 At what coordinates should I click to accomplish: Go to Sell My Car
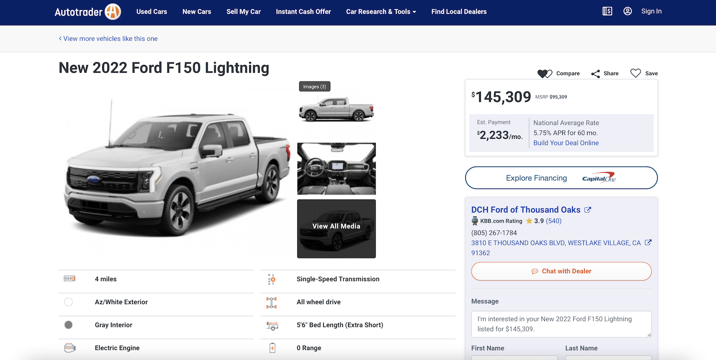(x=243, y=11)
